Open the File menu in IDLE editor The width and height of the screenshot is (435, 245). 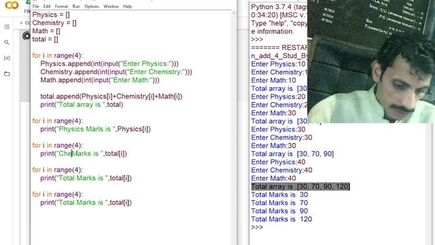(35, 6)
